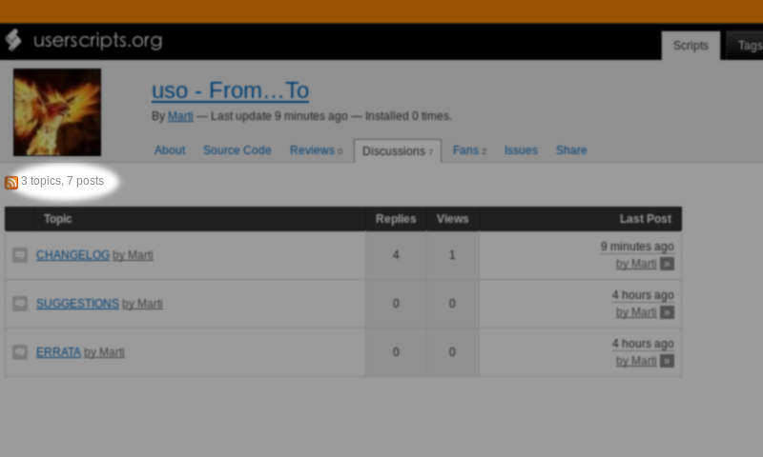
Task: Click replies count '4' in CHANGELOG row
Action: pyautogui.click(x=396, y=255)
